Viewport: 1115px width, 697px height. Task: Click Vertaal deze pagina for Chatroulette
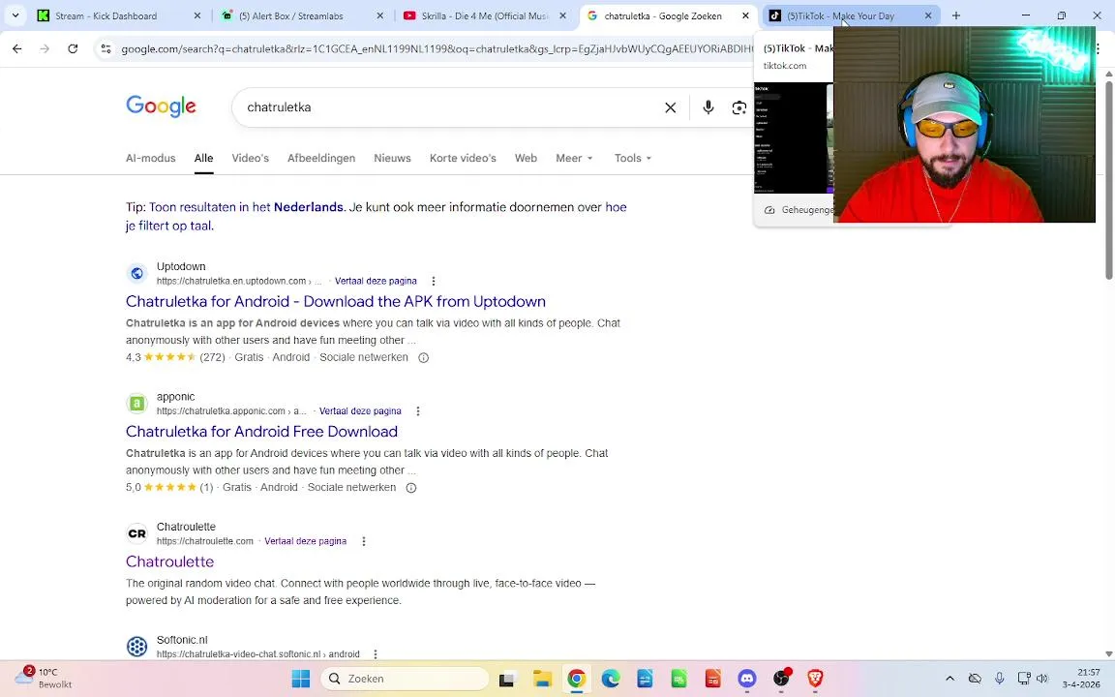[x=306, y=541]
